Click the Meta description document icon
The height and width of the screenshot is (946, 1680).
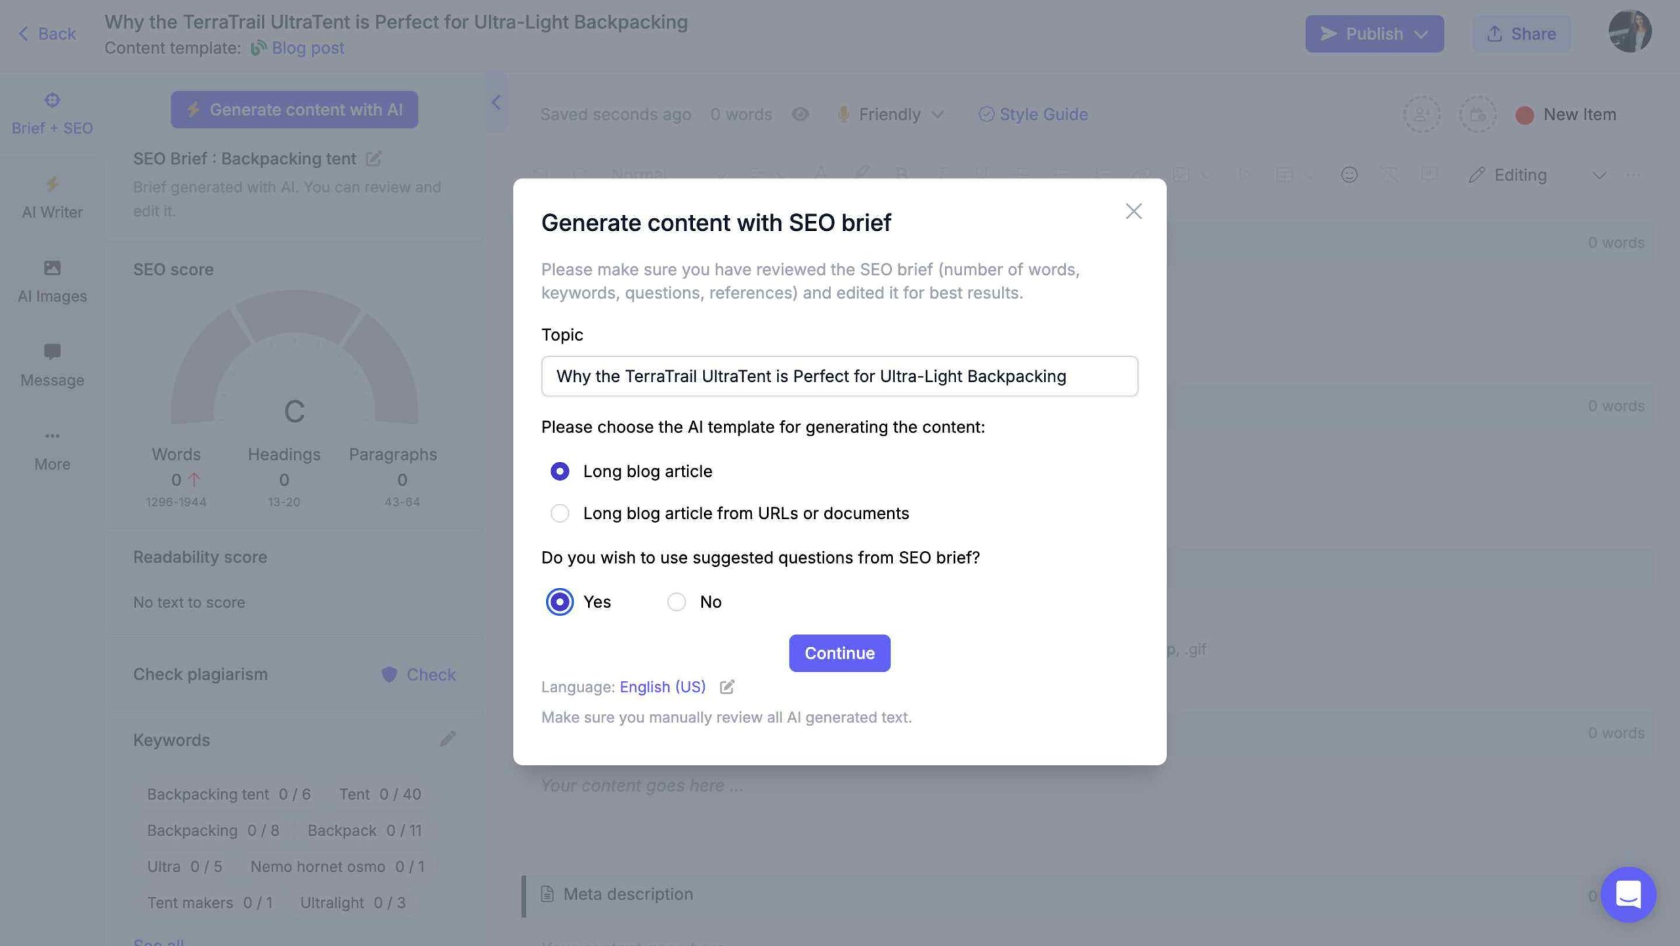tap(547, 894)
